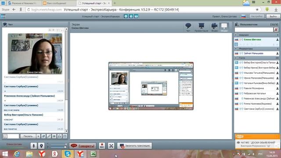Screen dimensions: 281x158
Task: Open Internet Explorer from the taskbar
Action: 17,154
